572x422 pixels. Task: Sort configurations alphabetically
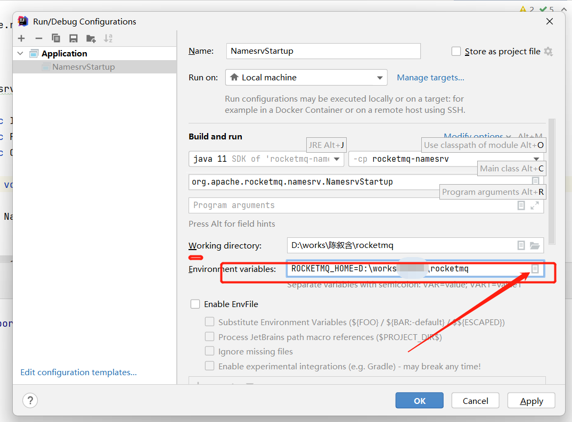(108, 38)
